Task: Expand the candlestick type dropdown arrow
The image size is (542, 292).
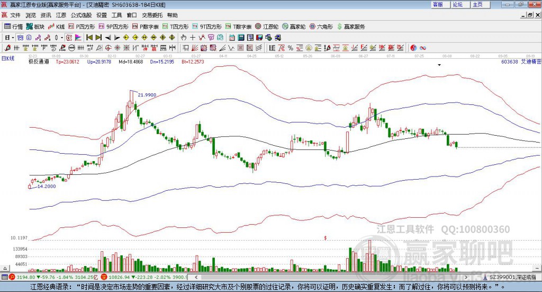Action: coord(62,38)
